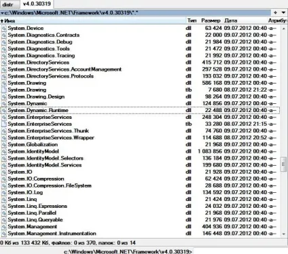Click the scrollbar down arrow
This screenshot has width=288, height=254.
(284, 234)
